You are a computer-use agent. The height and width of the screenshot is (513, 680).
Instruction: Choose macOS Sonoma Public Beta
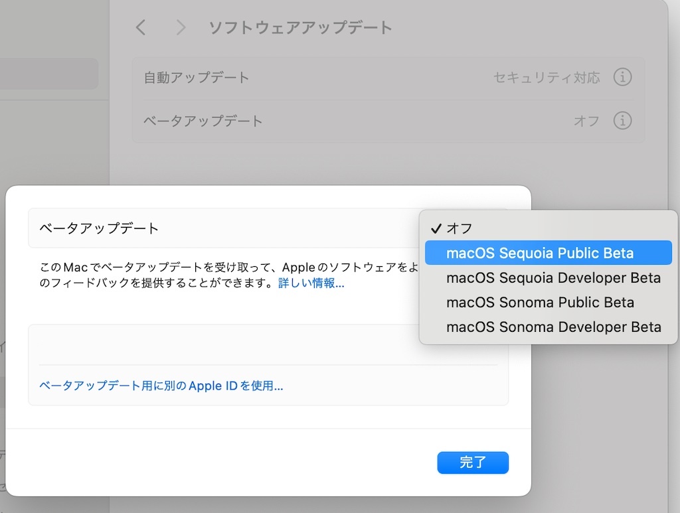coord(548,303)
